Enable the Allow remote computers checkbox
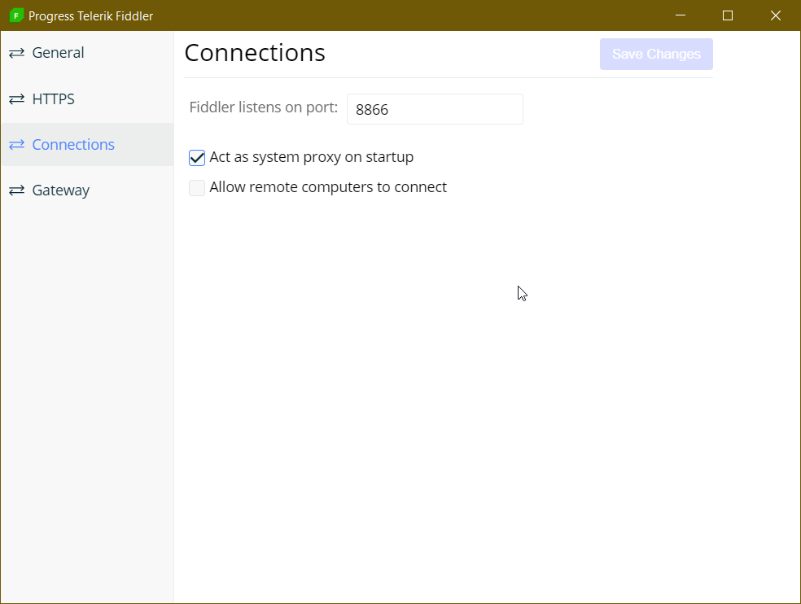This screenshot has height=604, width=801. 197,188
